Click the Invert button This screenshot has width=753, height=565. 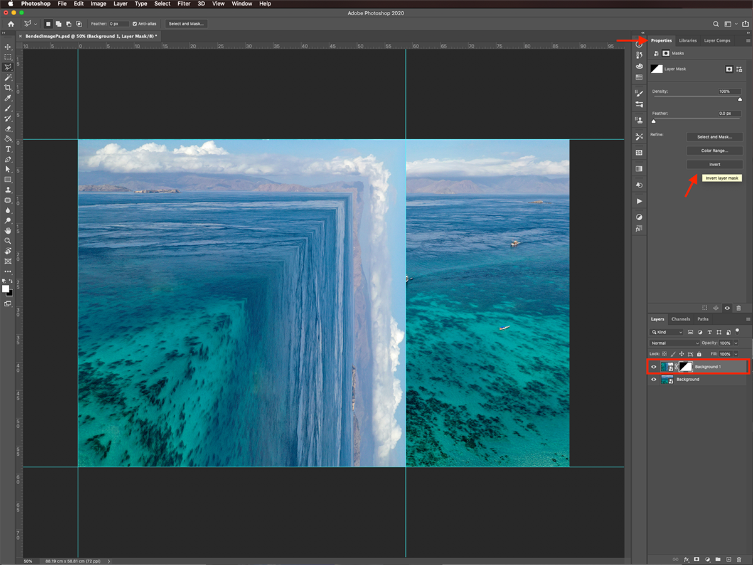pos(715,164)
